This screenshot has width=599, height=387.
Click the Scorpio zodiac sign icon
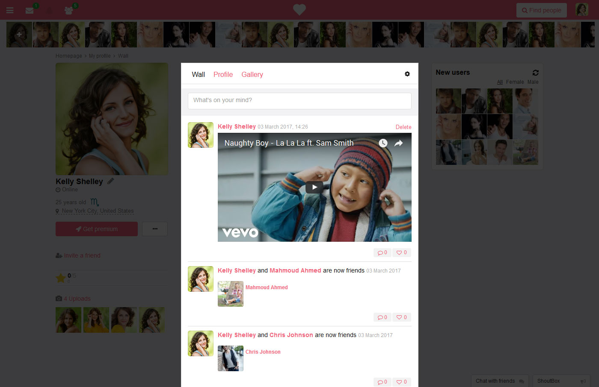(x=95, y=202)
